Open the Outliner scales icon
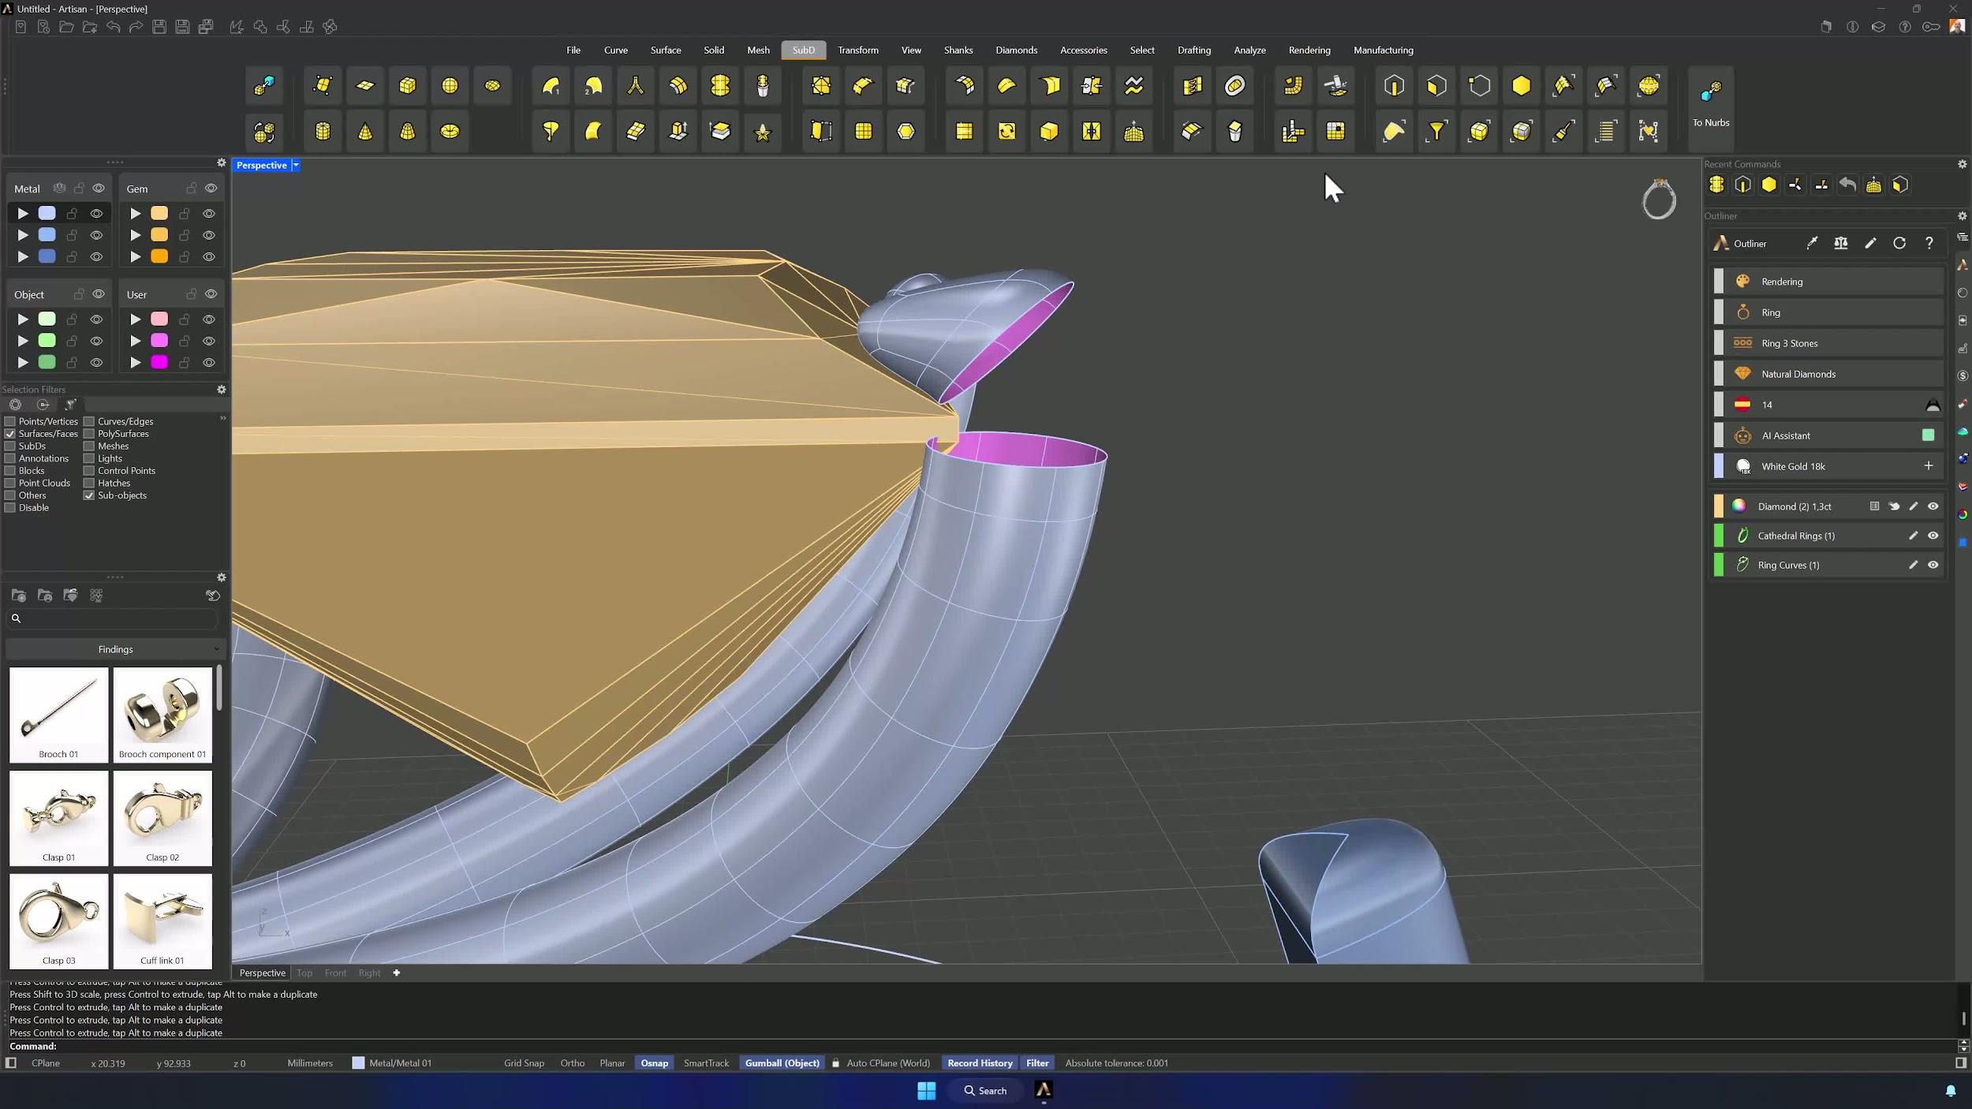 coord(1841,244)
